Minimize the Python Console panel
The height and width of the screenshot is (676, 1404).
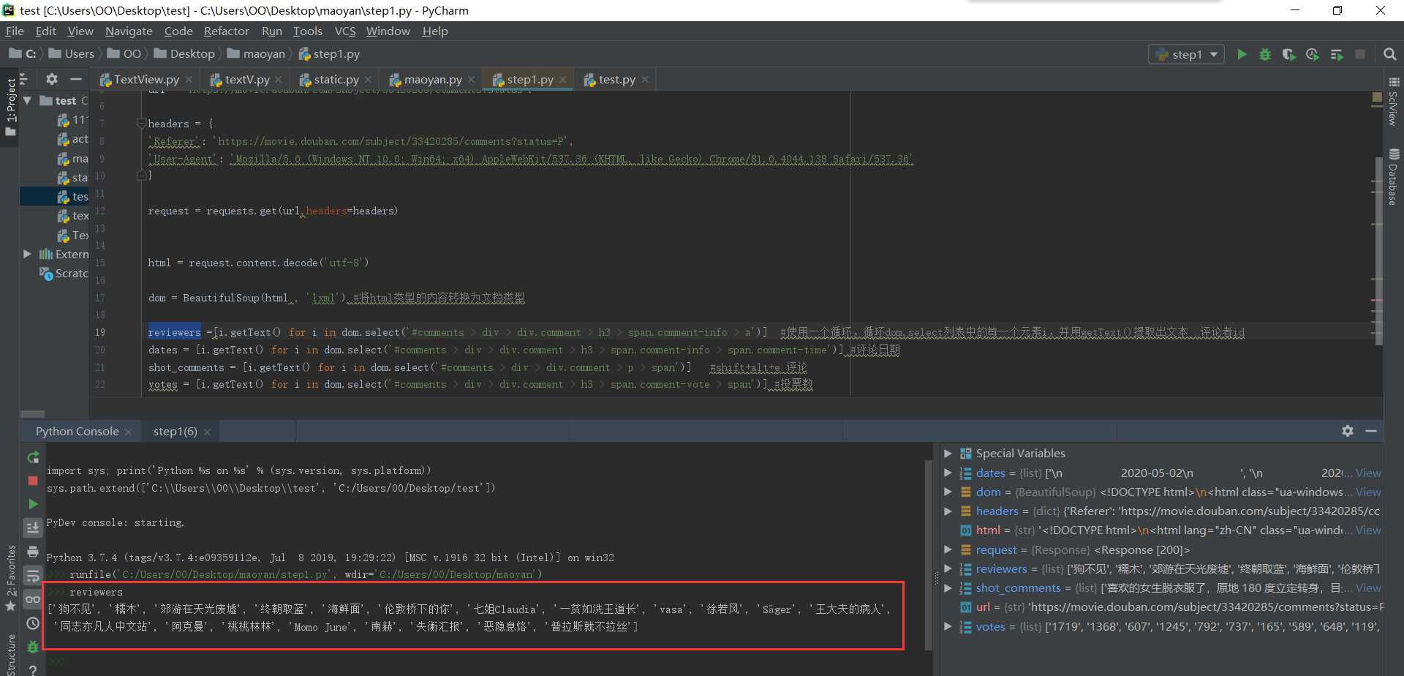(x=1371, y=431)
